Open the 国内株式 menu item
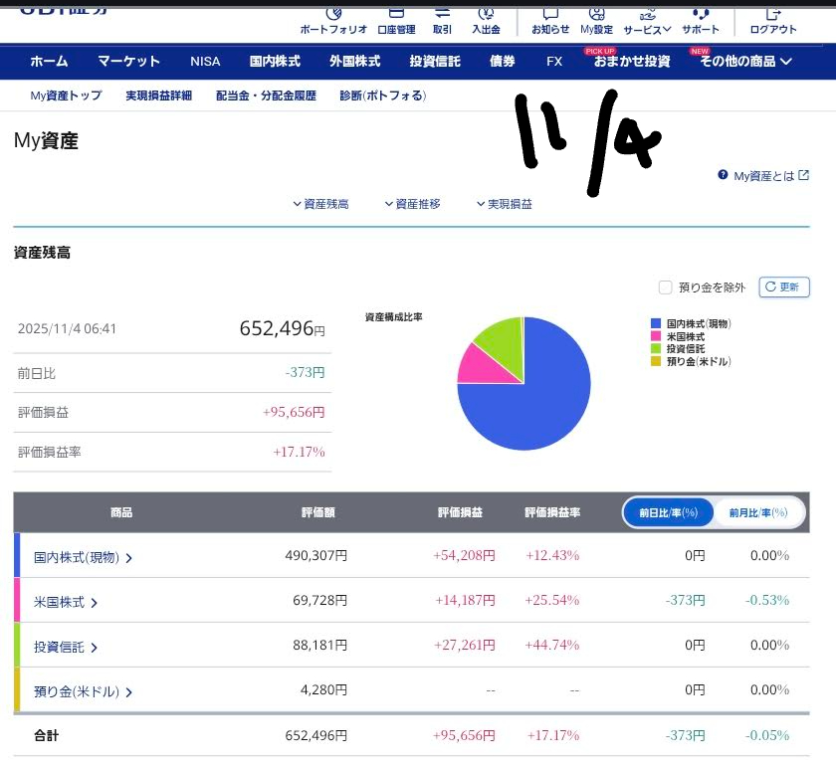 click(x=275, y=62)
